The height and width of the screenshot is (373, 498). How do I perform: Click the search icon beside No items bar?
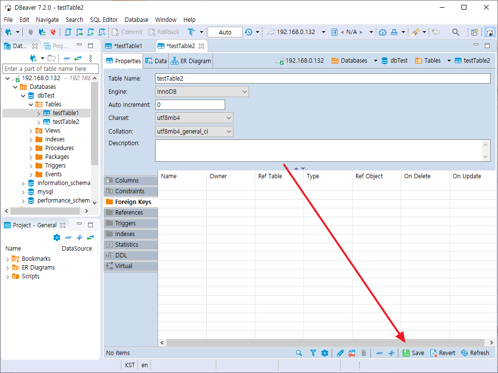pyautogui.click(x=299, y=353)
